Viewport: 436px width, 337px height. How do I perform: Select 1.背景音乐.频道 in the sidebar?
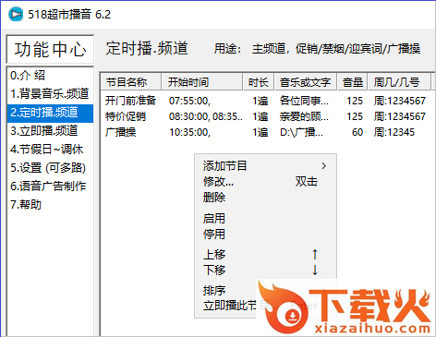point(50,93)
